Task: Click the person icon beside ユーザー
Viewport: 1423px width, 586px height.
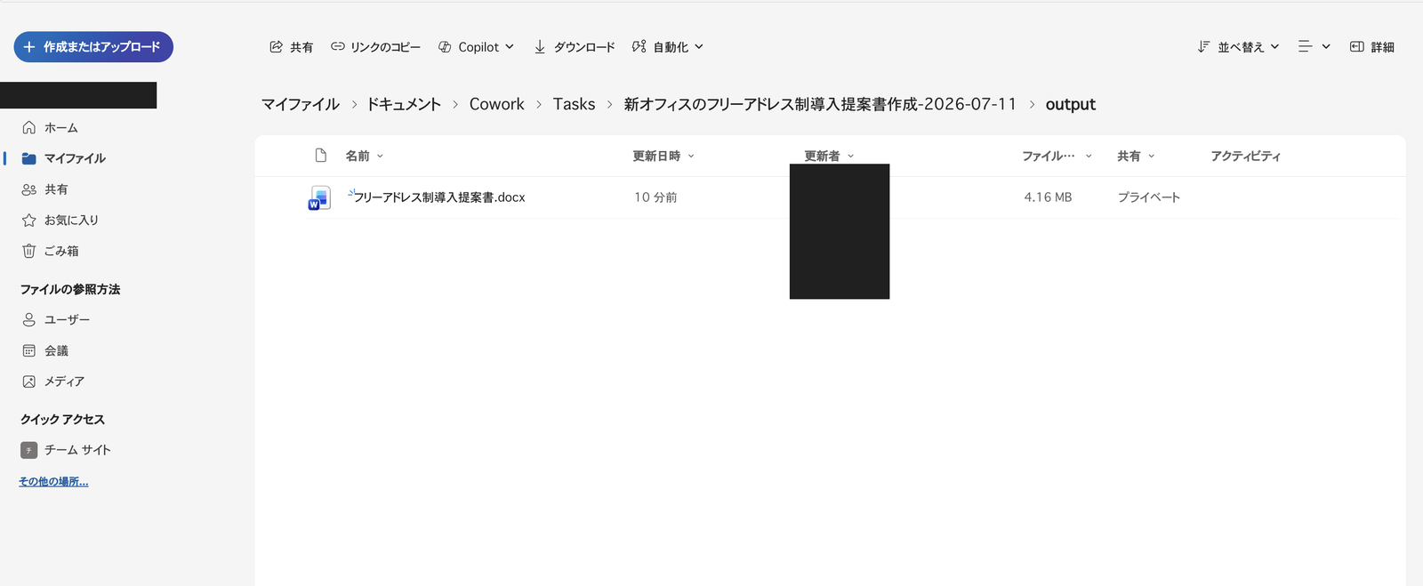Action: (29, 319)
